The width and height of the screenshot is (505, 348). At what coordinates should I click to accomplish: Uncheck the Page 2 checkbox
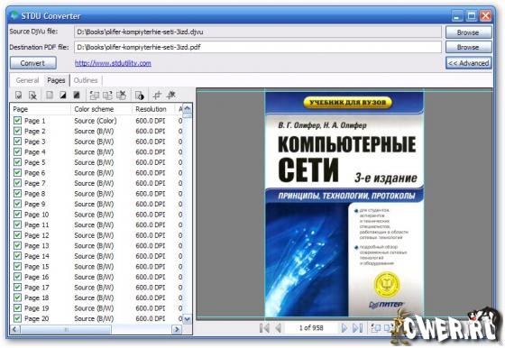17,131
